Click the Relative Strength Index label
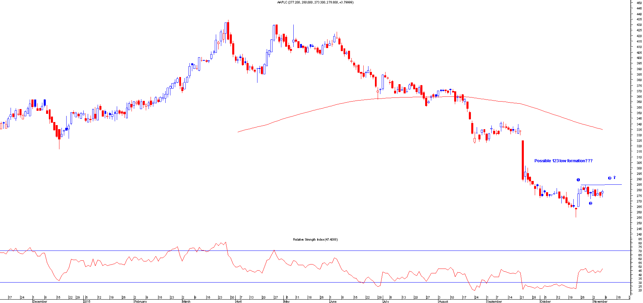 pyautogui.click(x=315, y=240)
